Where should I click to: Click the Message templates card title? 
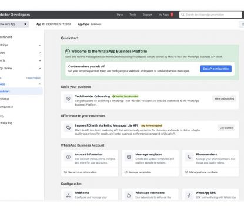pos(149,154)
